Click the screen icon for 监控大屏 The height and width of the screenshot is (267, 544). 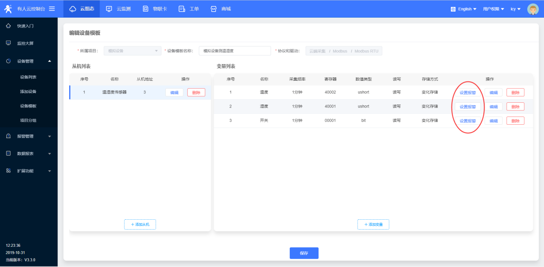pyautogui.click(x=8, y=43)
